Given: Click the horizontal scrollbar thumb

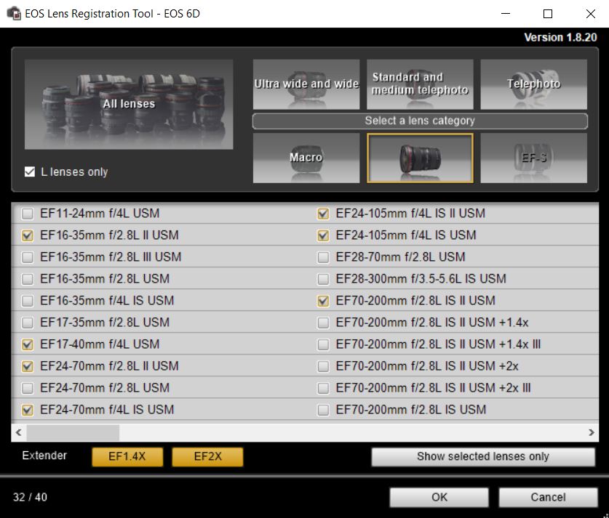Looking at the screenshot, I should click(73, 432).
